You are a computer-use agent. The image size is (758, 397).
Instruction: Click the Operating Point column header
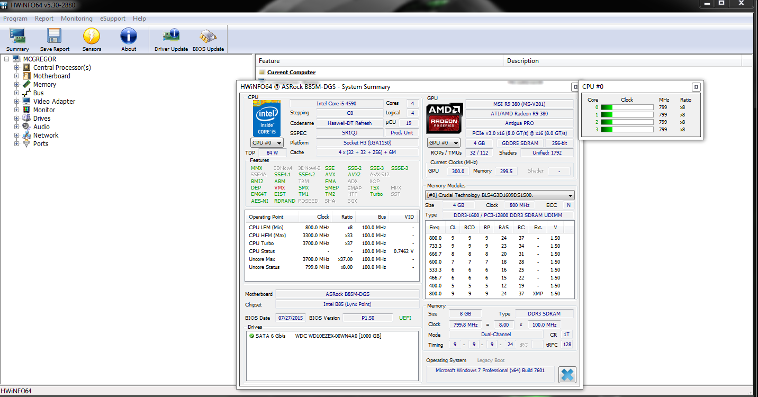[x=272, y=217]
